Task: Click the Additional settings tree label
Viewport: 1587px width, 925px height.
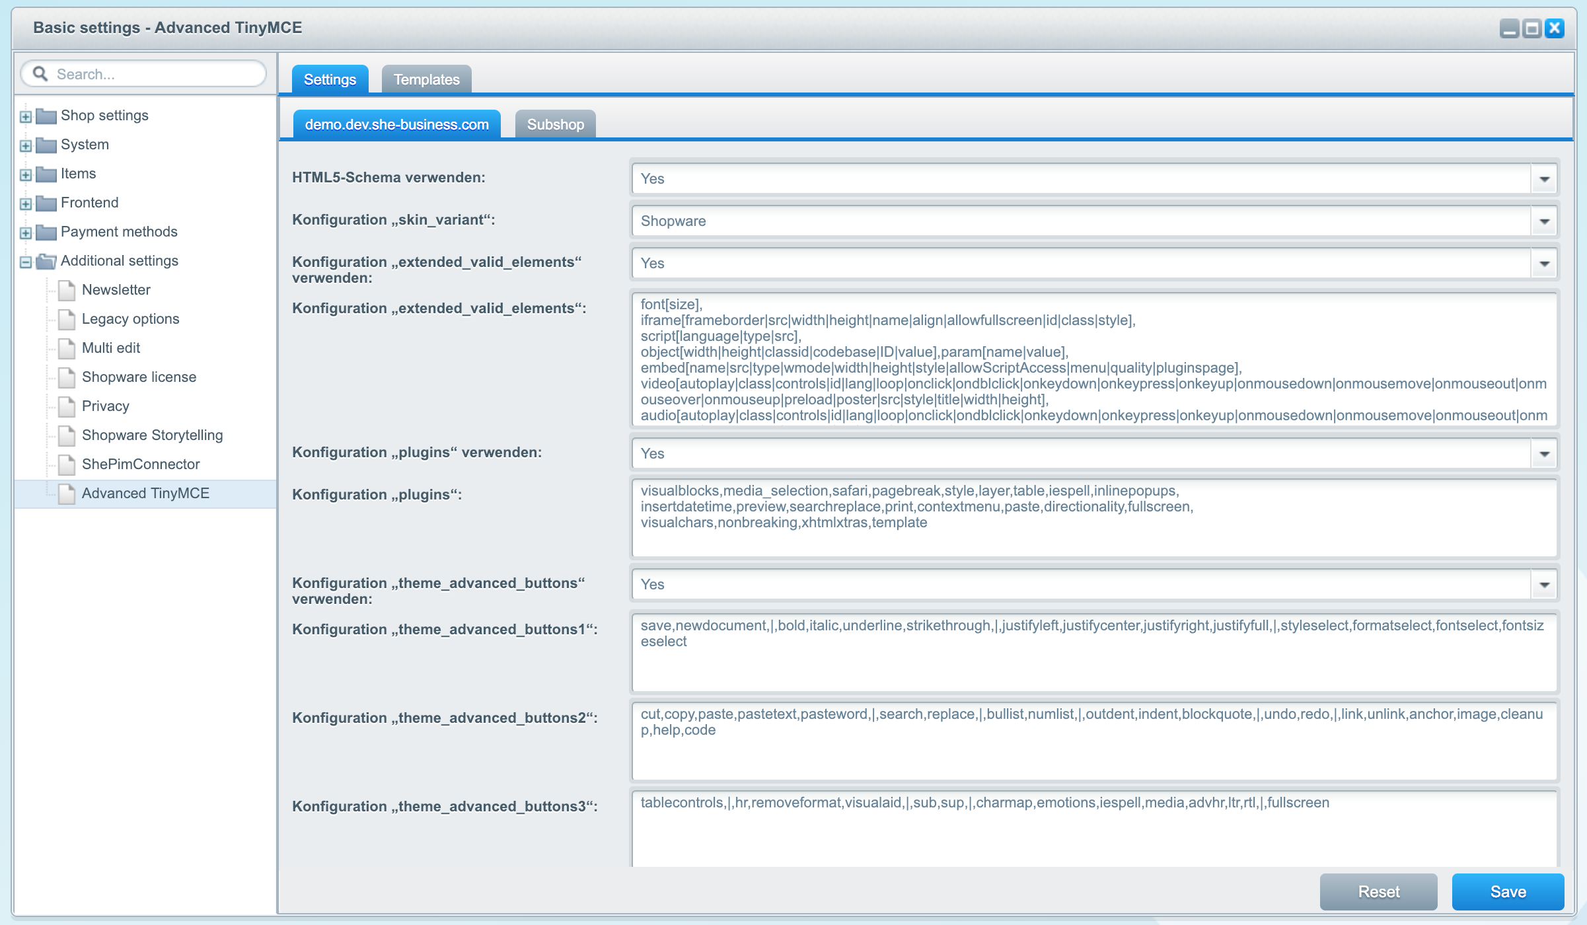Action: [x=119, y=261]
